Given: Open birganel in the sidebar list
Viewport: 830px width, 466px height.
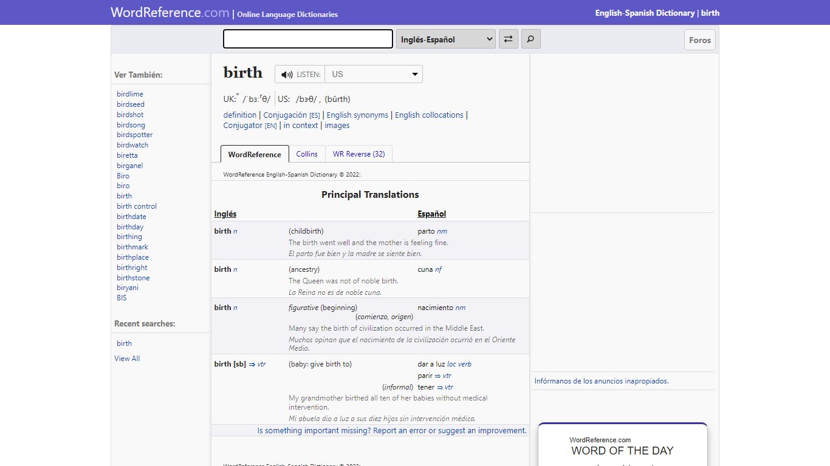Looking at the screenshot, I should pyautogui.click(x=130, y=166).
